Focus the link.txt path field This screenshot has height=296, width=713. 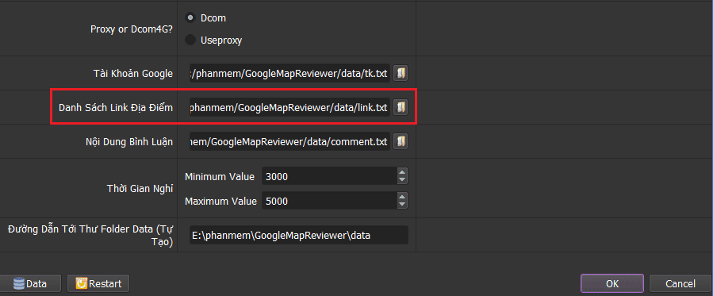(289, 108)
